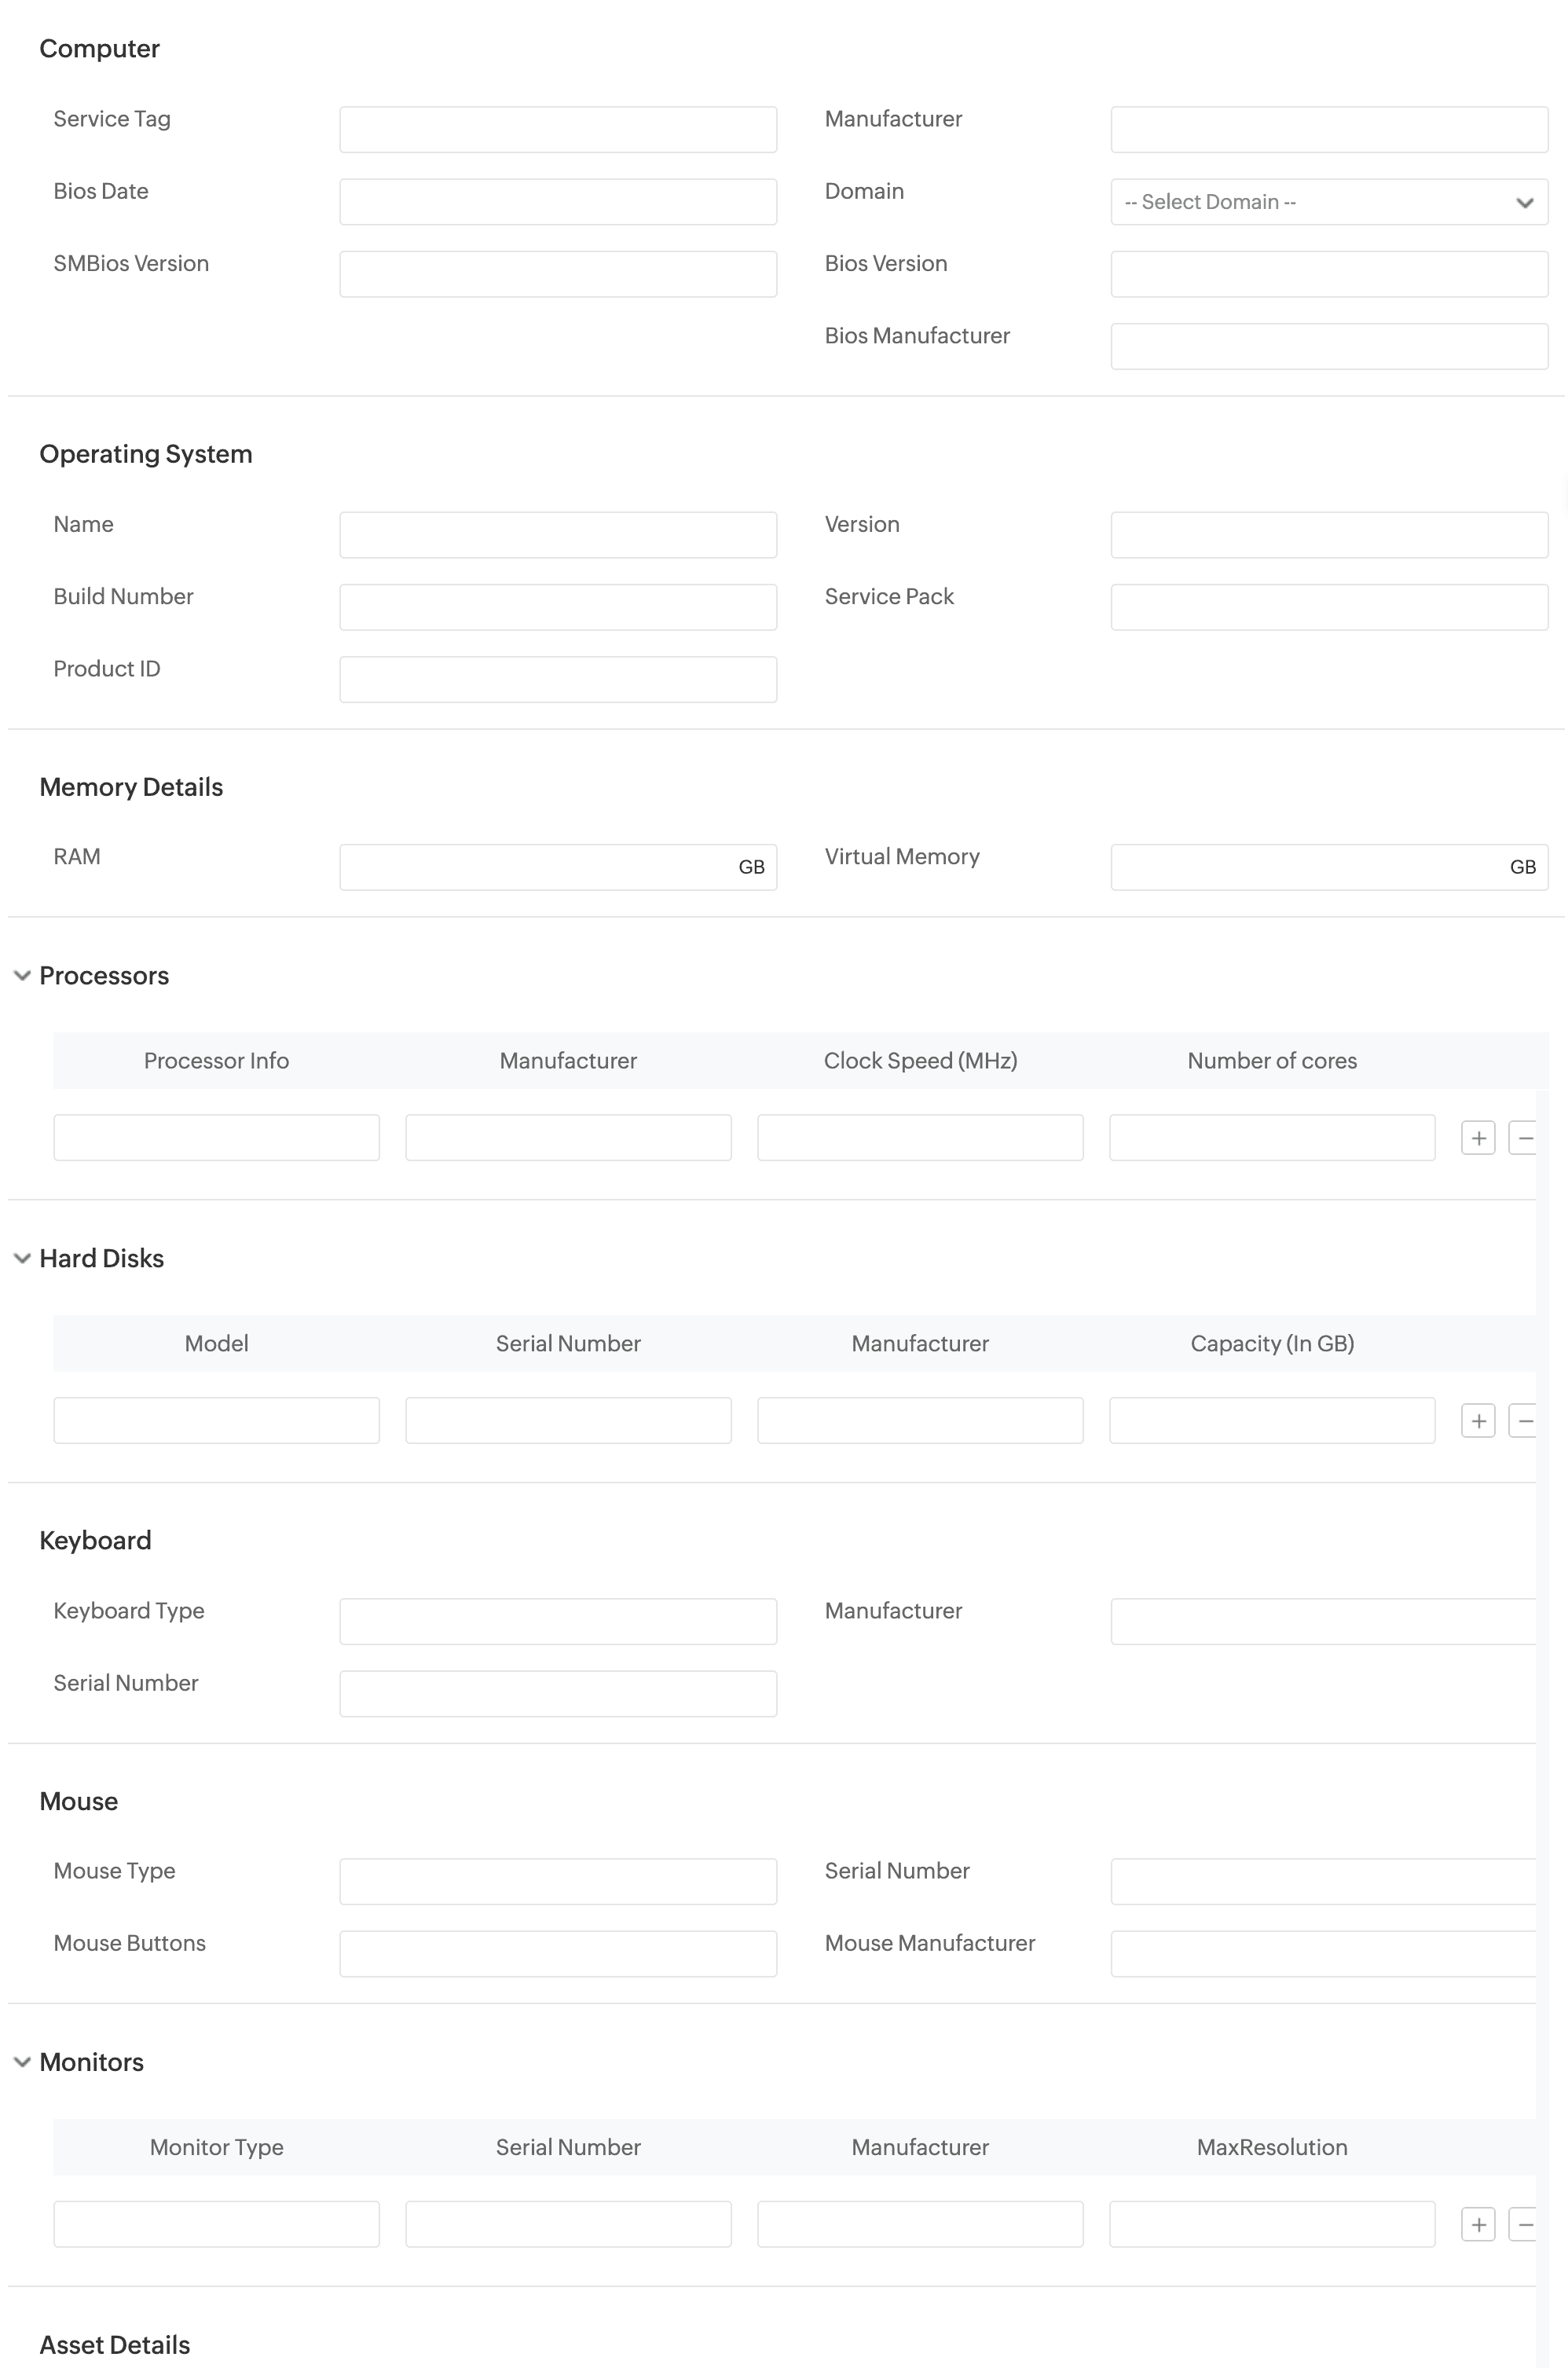This screenshot has width=1568, height=2368.
Task: Add a new row in Processors table
Action: click(1477, 1138)
